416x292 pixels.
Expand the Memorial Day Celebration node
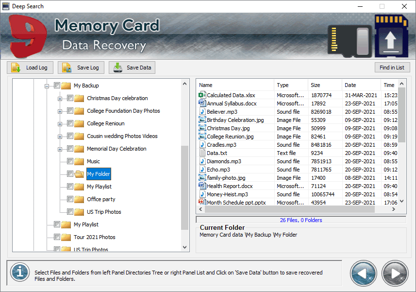click(x=60, y=150)
